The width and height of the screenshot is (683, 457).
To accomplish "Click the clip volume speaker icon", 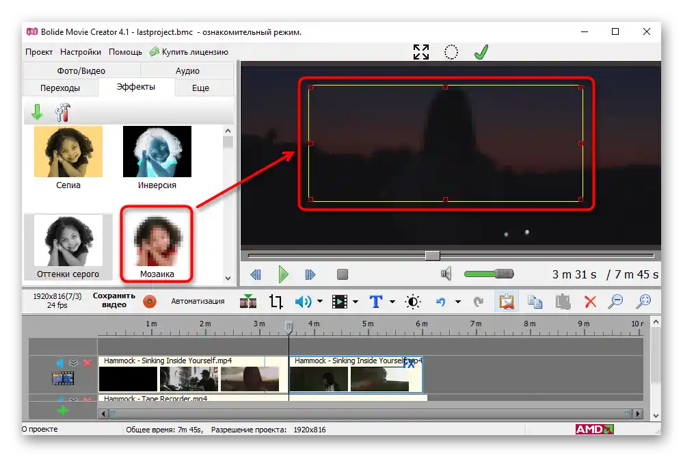I will pos(303,301).
